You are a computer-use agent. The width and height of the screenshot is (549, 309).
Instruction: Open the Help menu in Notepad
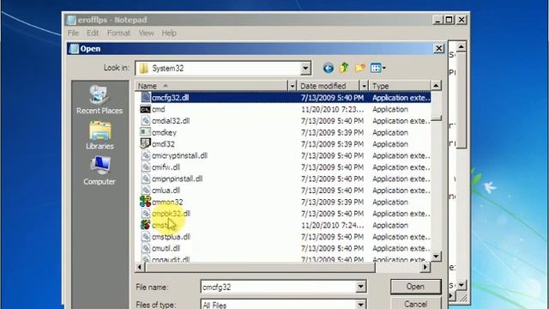click(169, 33)
